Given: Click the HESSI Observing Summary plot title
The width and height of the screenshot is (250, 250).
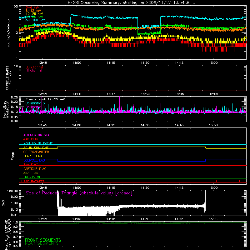Looking at the screenshot, I should pos(132,2).
